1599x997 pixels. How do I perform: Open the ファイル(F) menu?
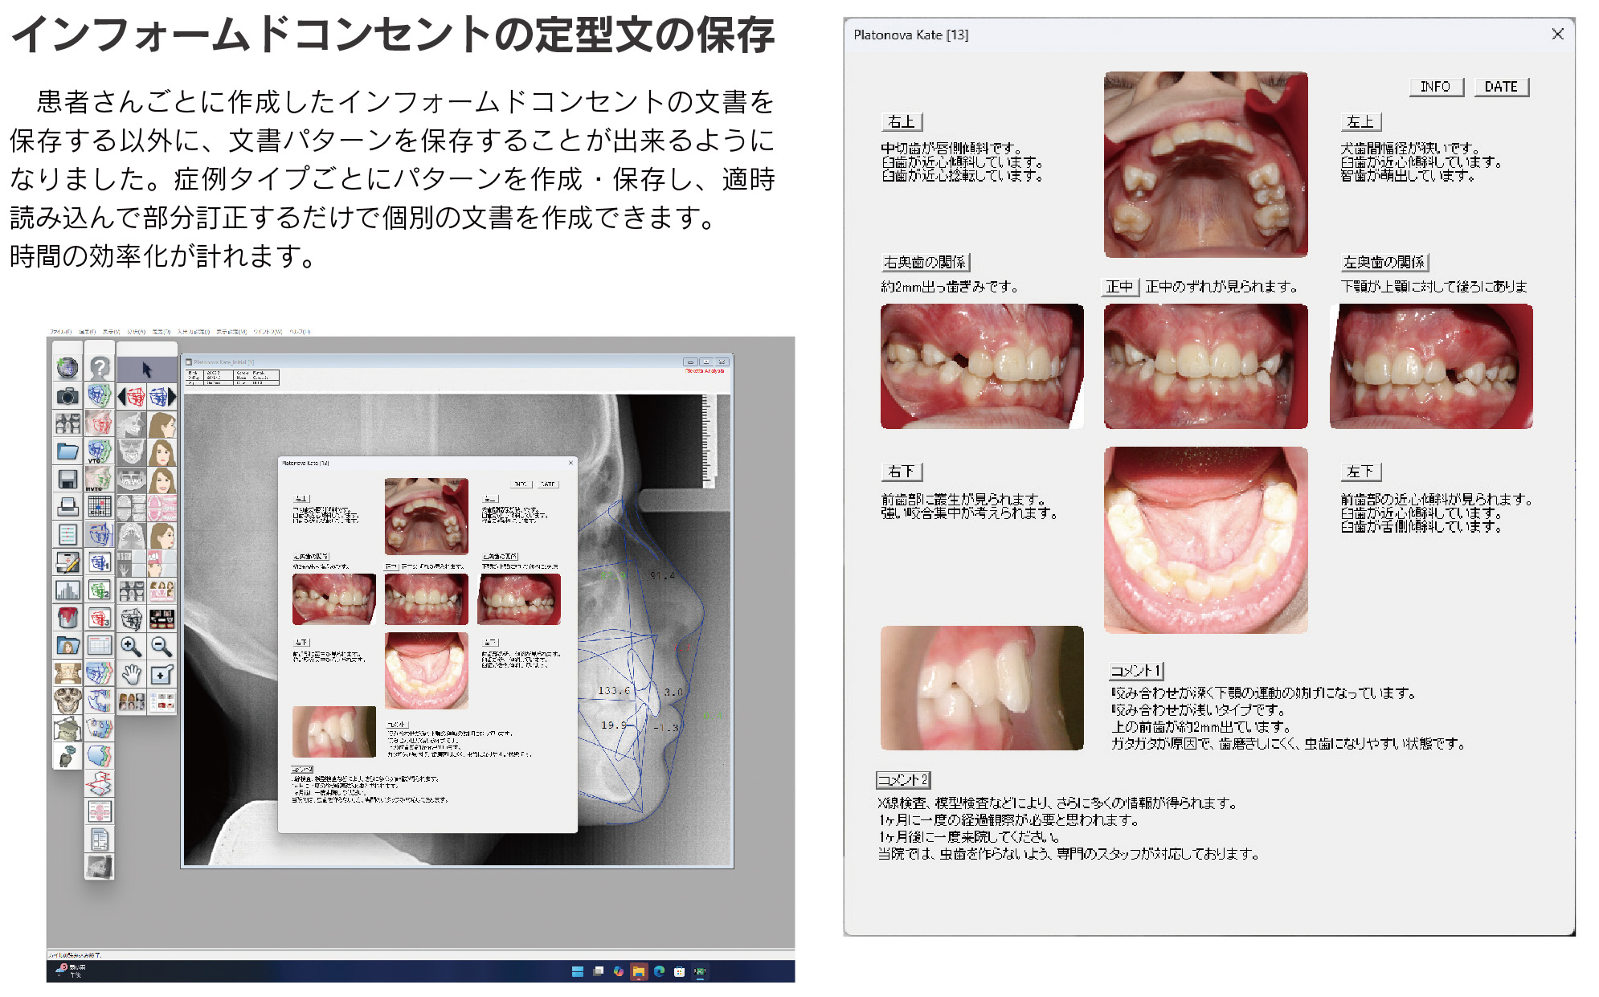click(61, 331)
